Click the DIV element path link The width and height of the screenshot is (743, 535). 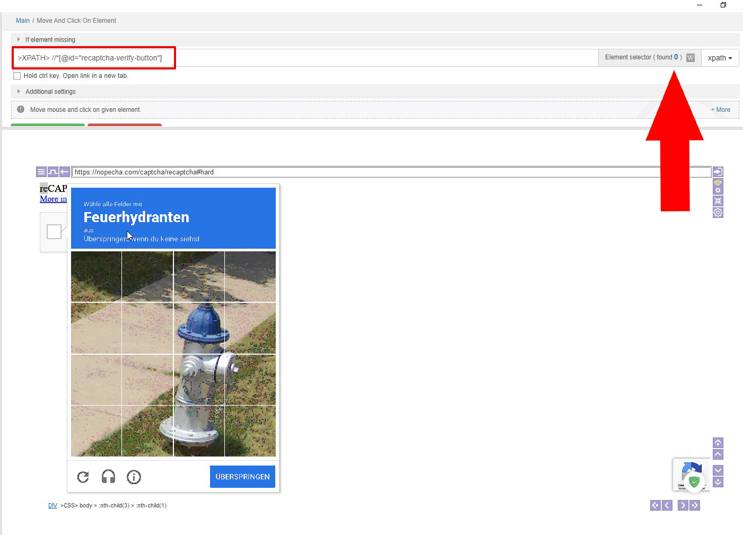pyautogui.click(x=53, y=505)
